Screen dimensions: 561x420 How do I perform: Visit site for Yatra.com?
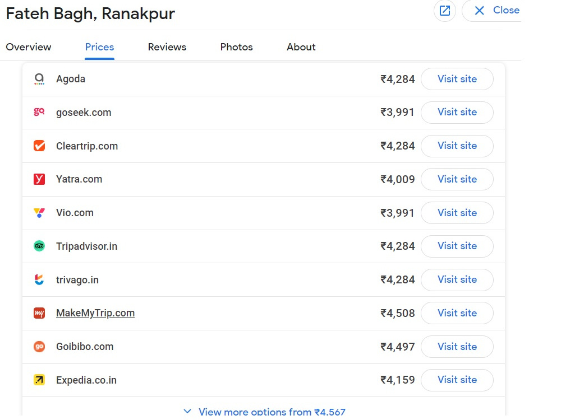457,179
